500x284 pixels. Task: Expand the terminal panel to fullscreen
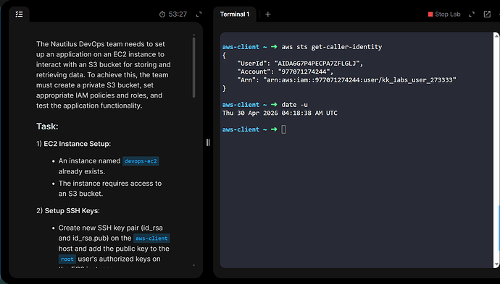coord(472,14)
